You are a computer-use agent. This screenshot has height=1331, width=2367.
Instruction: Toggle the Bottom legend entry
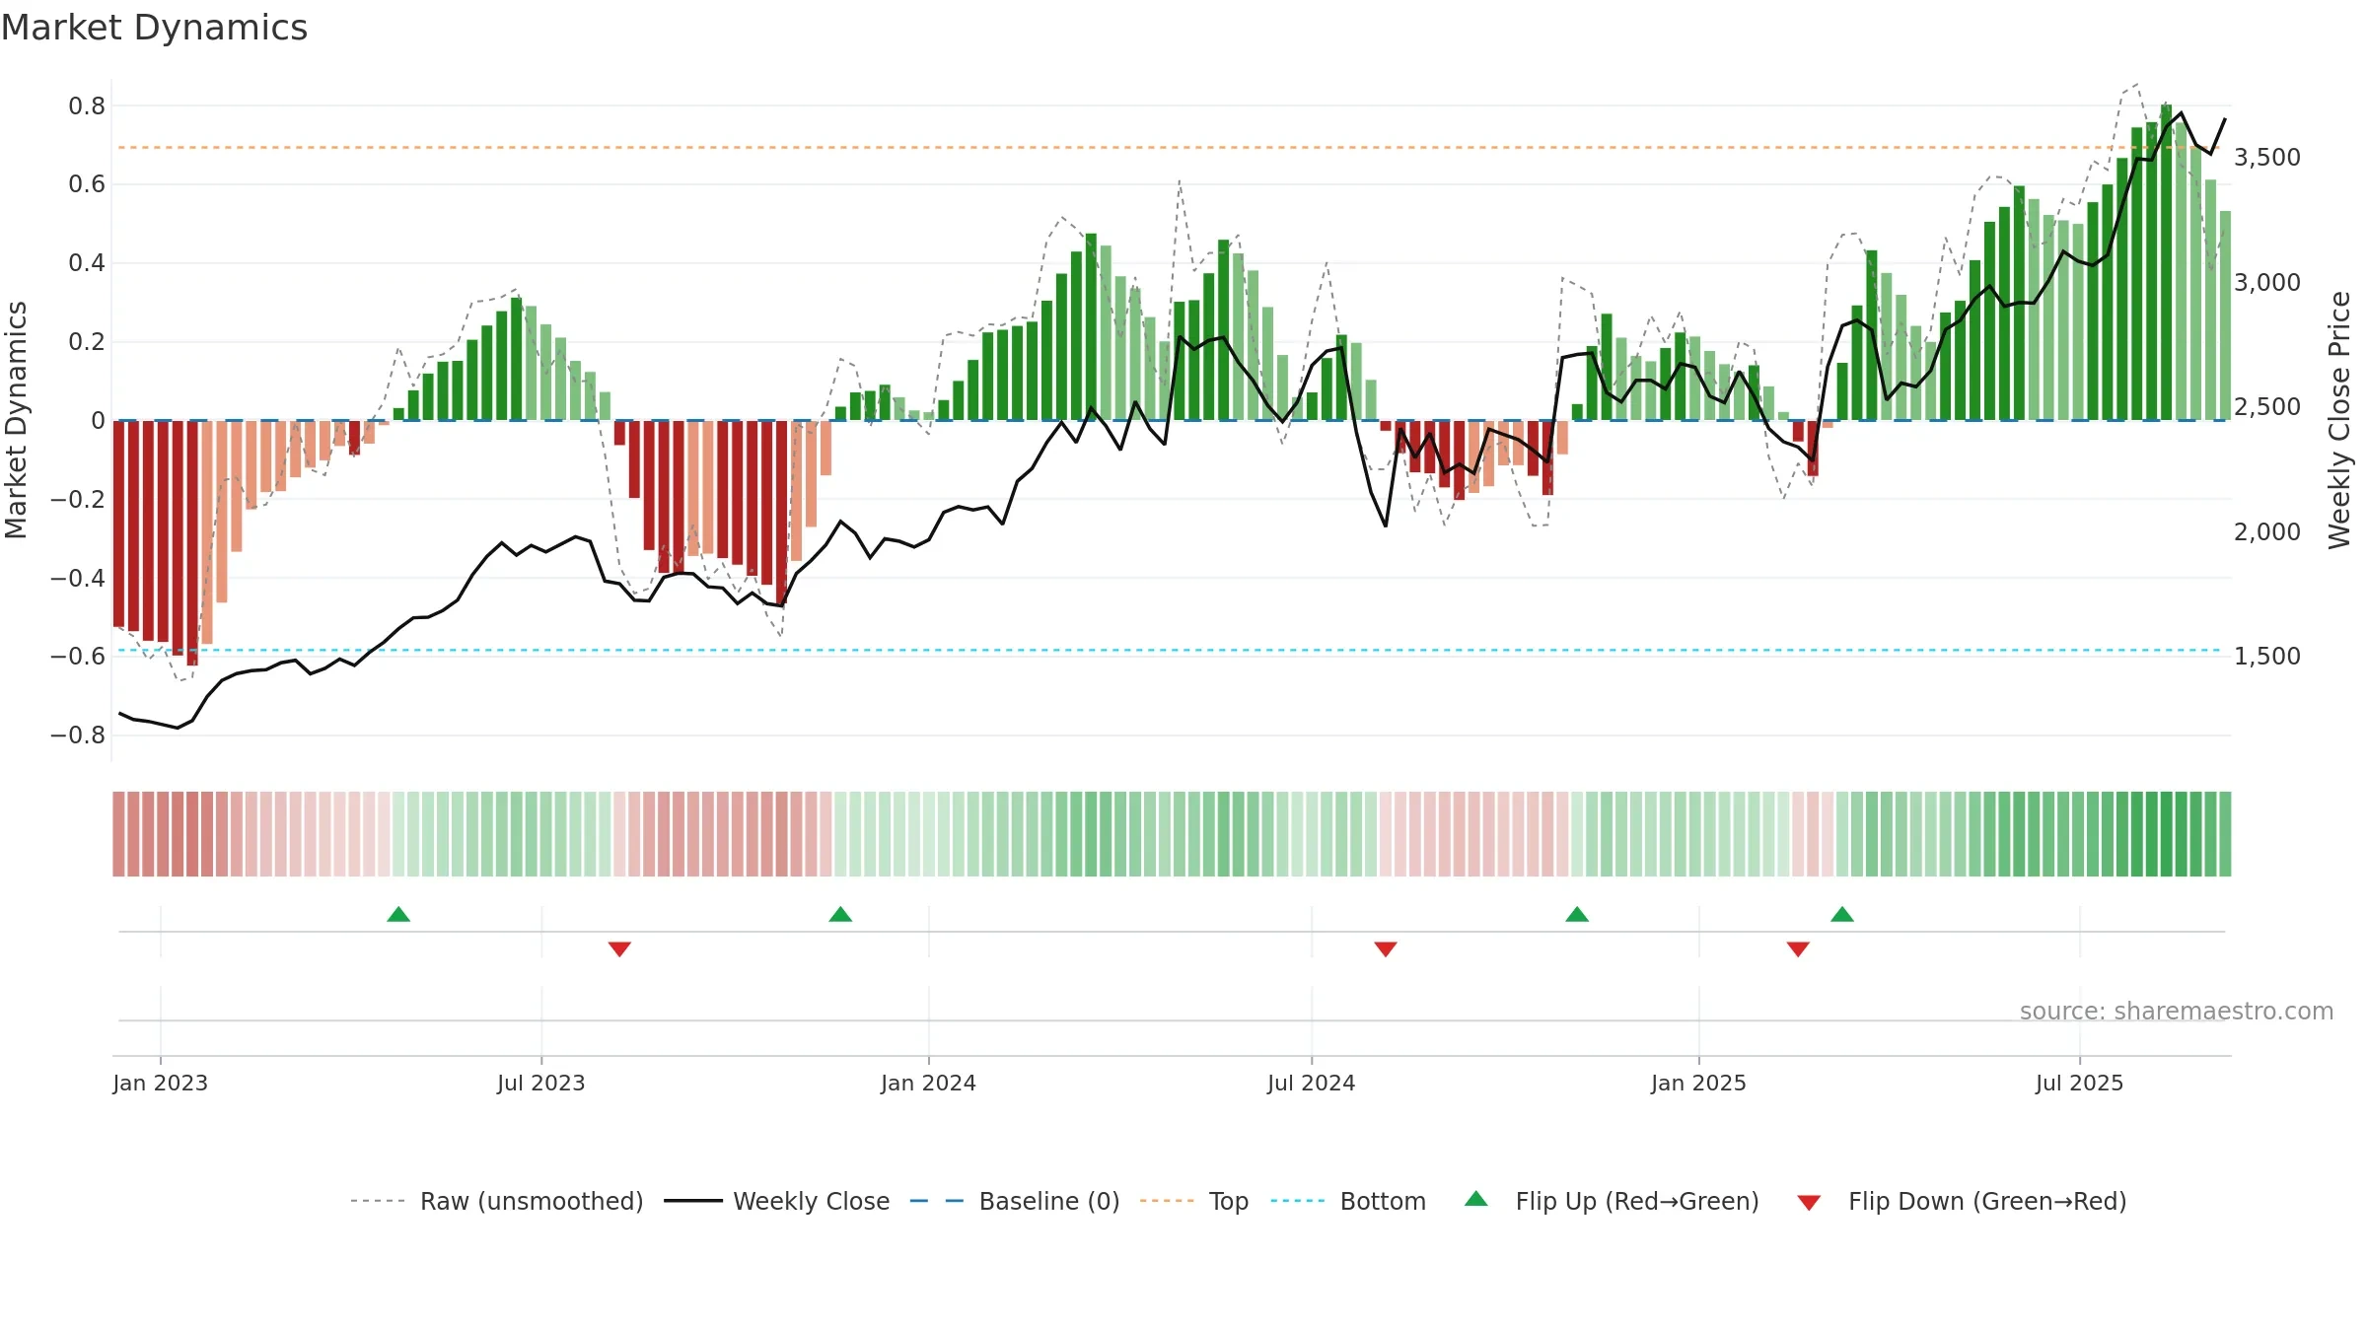1348,1201
